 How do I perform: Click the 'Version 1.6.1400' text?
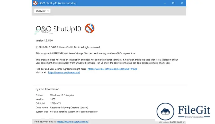point(44,40)
